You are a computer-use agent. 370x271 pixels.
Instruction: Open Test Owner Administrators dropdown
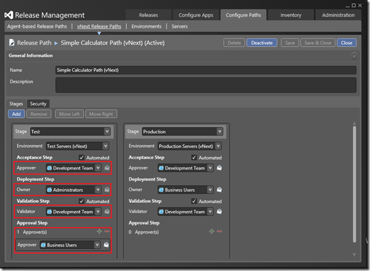point(98,189)
